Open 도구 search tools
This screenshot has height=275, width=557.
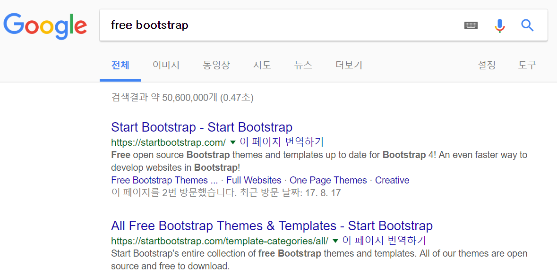(x=527, y=65)
